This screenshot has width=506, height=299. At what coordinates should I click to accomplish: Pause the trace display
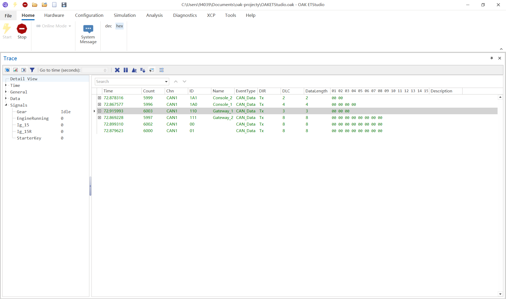tap(126, 70)
